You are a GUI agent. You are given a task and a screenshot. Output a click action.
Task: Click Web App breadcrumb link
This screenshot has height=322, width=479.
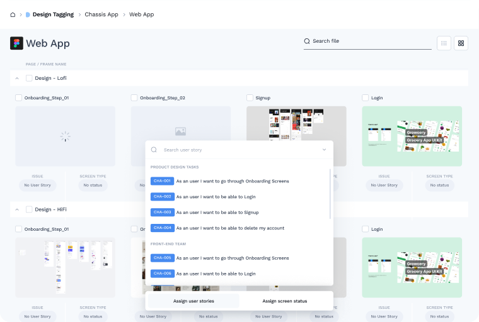pos(141,14)
